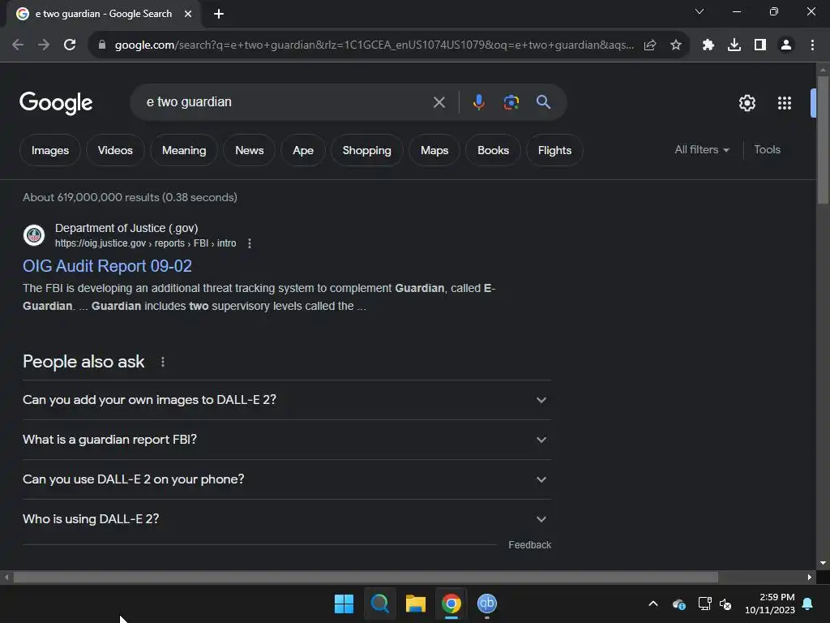
Task: Start a voice search with microphone
Action: (x=478, y=101)
